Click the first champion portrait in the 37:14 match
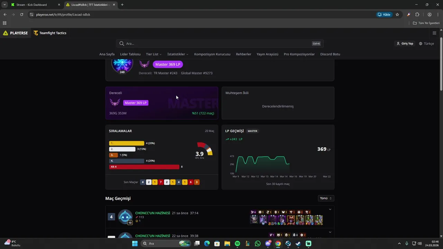Image resolution: width=443 pixels, height=249 pixels. click(x=254, y=220)
